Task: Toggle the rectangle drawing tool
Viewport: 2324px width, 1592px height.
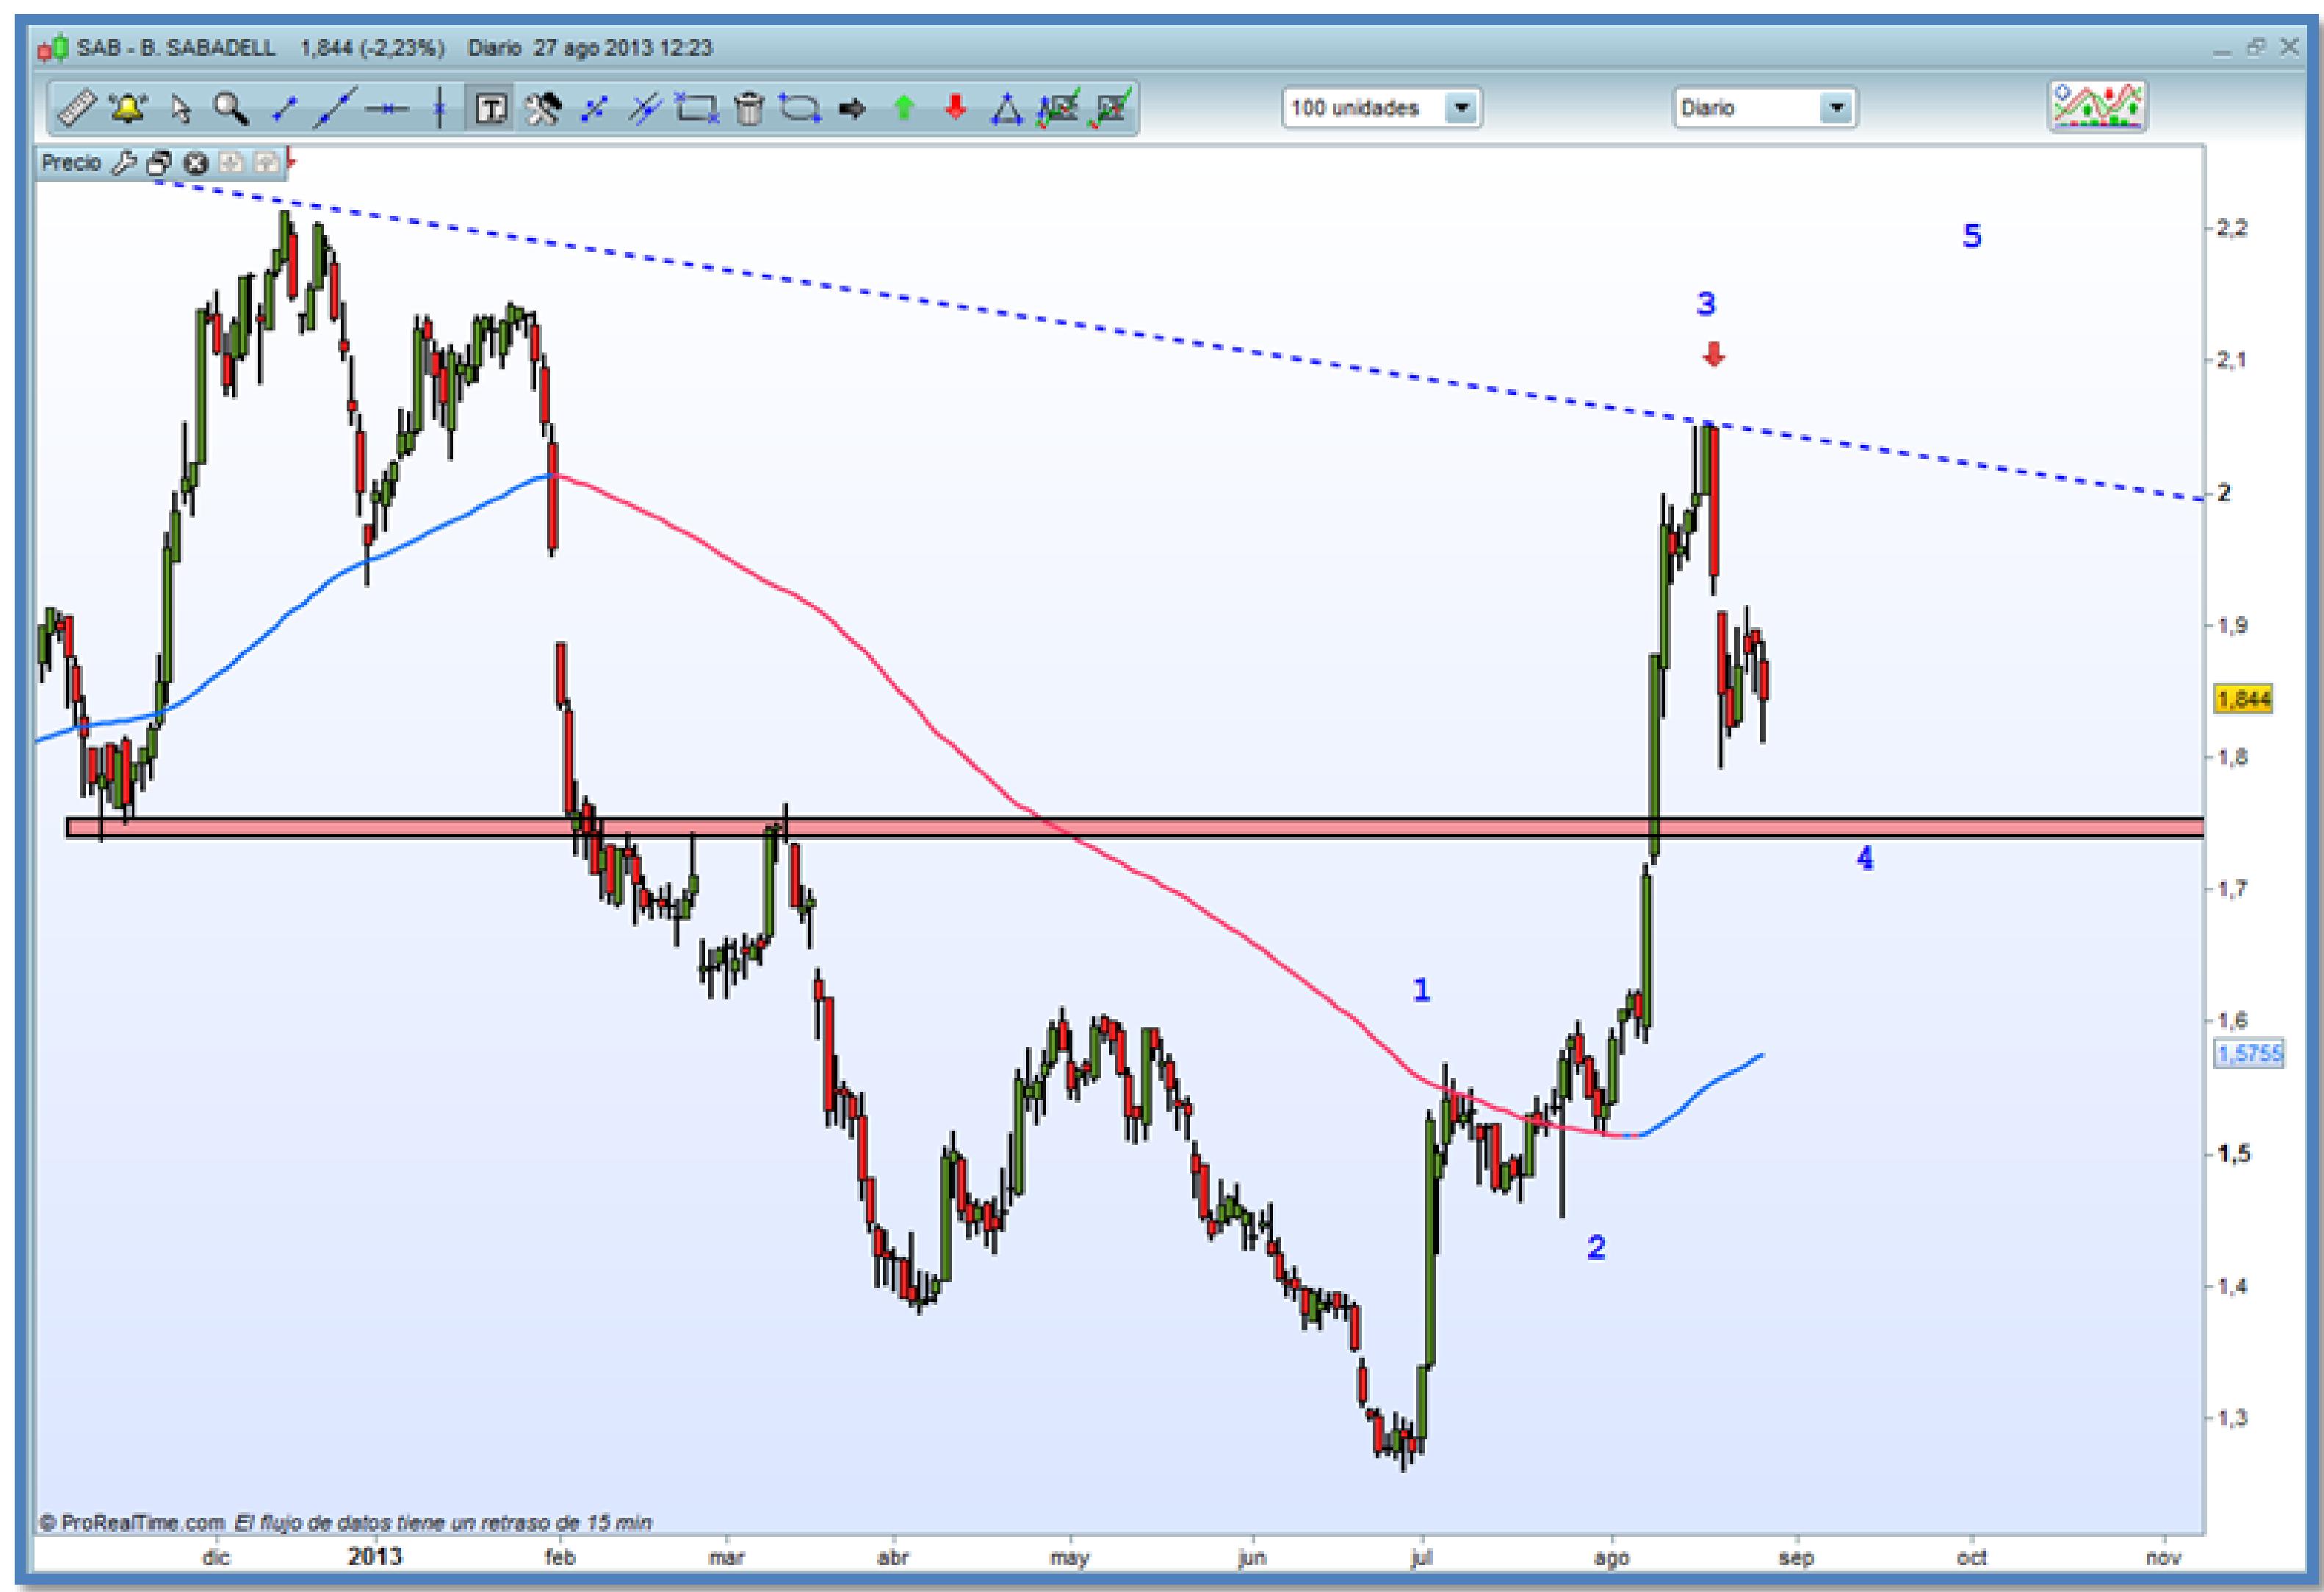Action: 696,108
